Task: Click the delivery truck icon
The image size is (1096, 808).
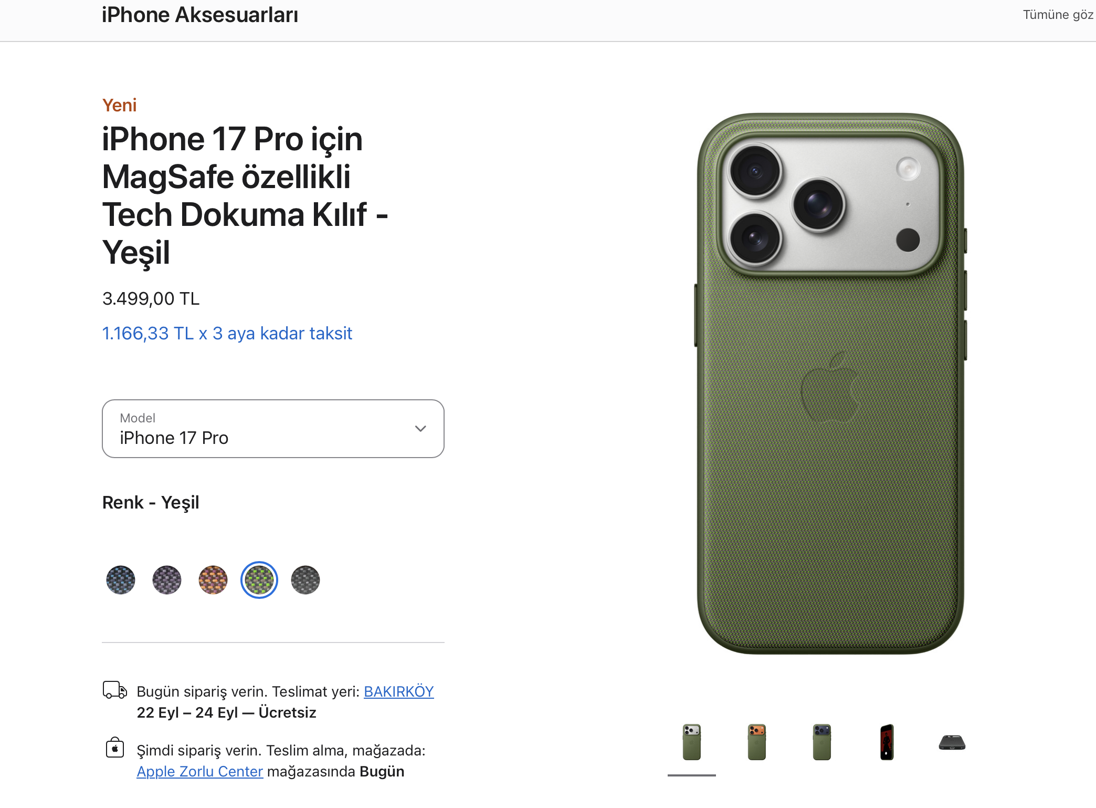Action: click(x=114, y=690)
